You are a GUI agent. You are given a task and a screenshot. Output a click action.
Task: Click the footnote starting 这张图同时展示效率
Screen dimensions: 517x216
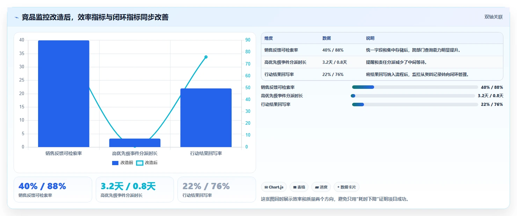(335, 199)
